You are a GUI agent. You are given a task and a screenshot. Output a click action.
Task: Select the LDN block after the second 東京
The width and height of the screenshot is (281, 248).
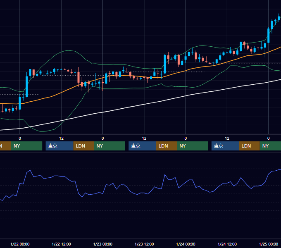167,146
